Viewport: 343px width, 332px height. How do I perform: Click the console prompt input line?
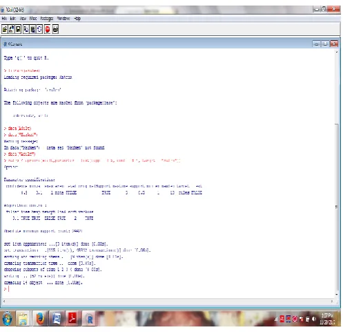click(168, 289)
